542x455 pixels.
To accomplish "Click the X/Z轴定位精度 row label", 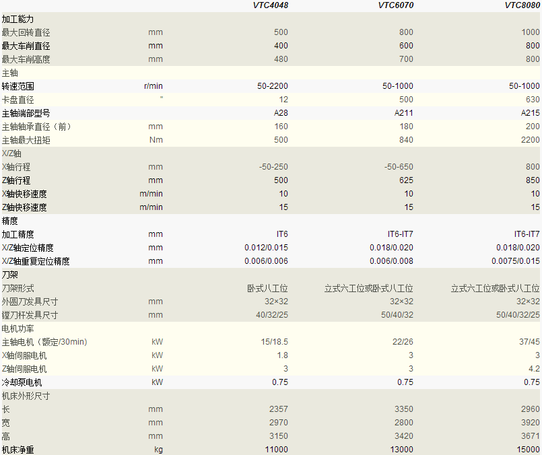I will click(x=28, y=248).
